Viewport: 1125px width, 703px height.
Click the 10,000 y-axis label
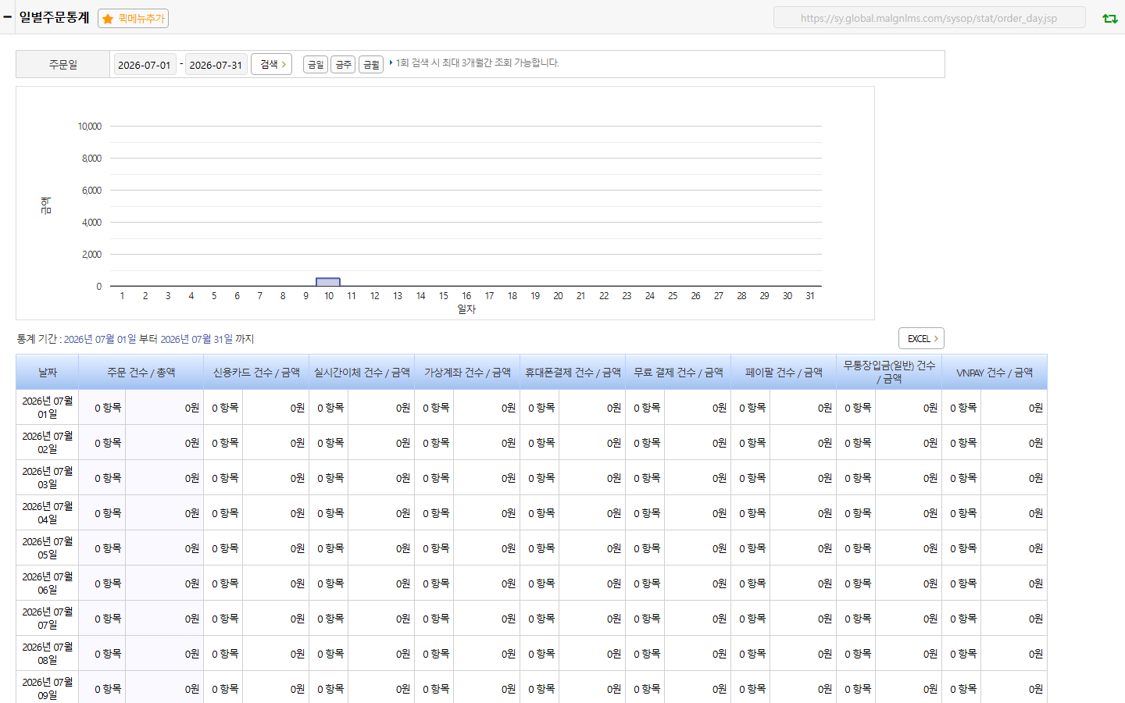(90, 126)
